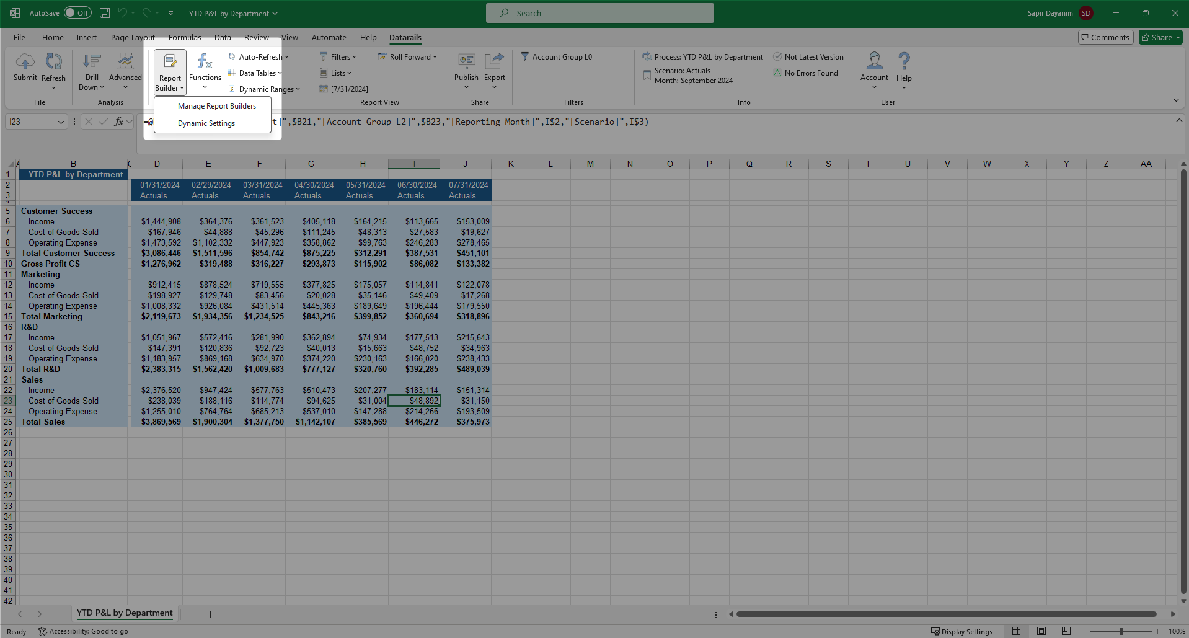Switch to the Automate tab
The width and height of the screenshot is (1189, 638).
click(x=329, y=38)
